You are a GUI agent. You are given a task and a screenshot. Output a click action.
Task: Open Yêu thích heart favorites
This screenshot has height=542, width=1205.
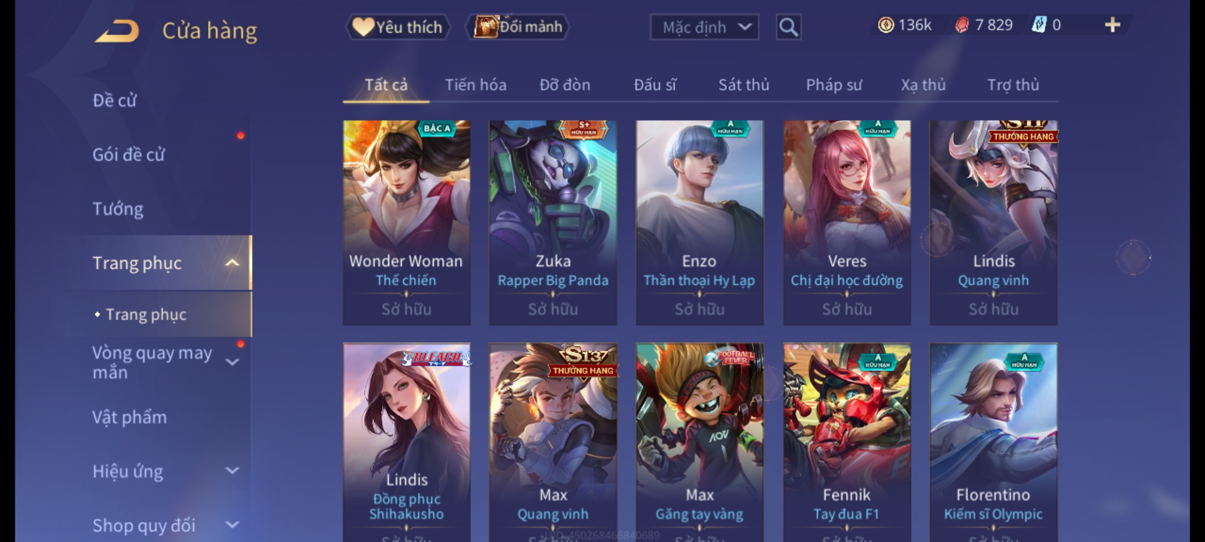click(398, 27)
